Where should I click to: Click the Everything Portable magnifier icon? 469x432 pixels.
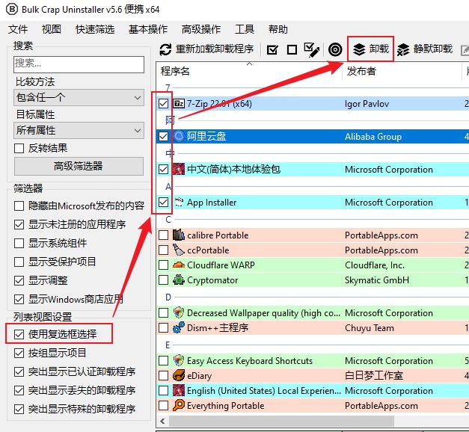pos(179,405)
